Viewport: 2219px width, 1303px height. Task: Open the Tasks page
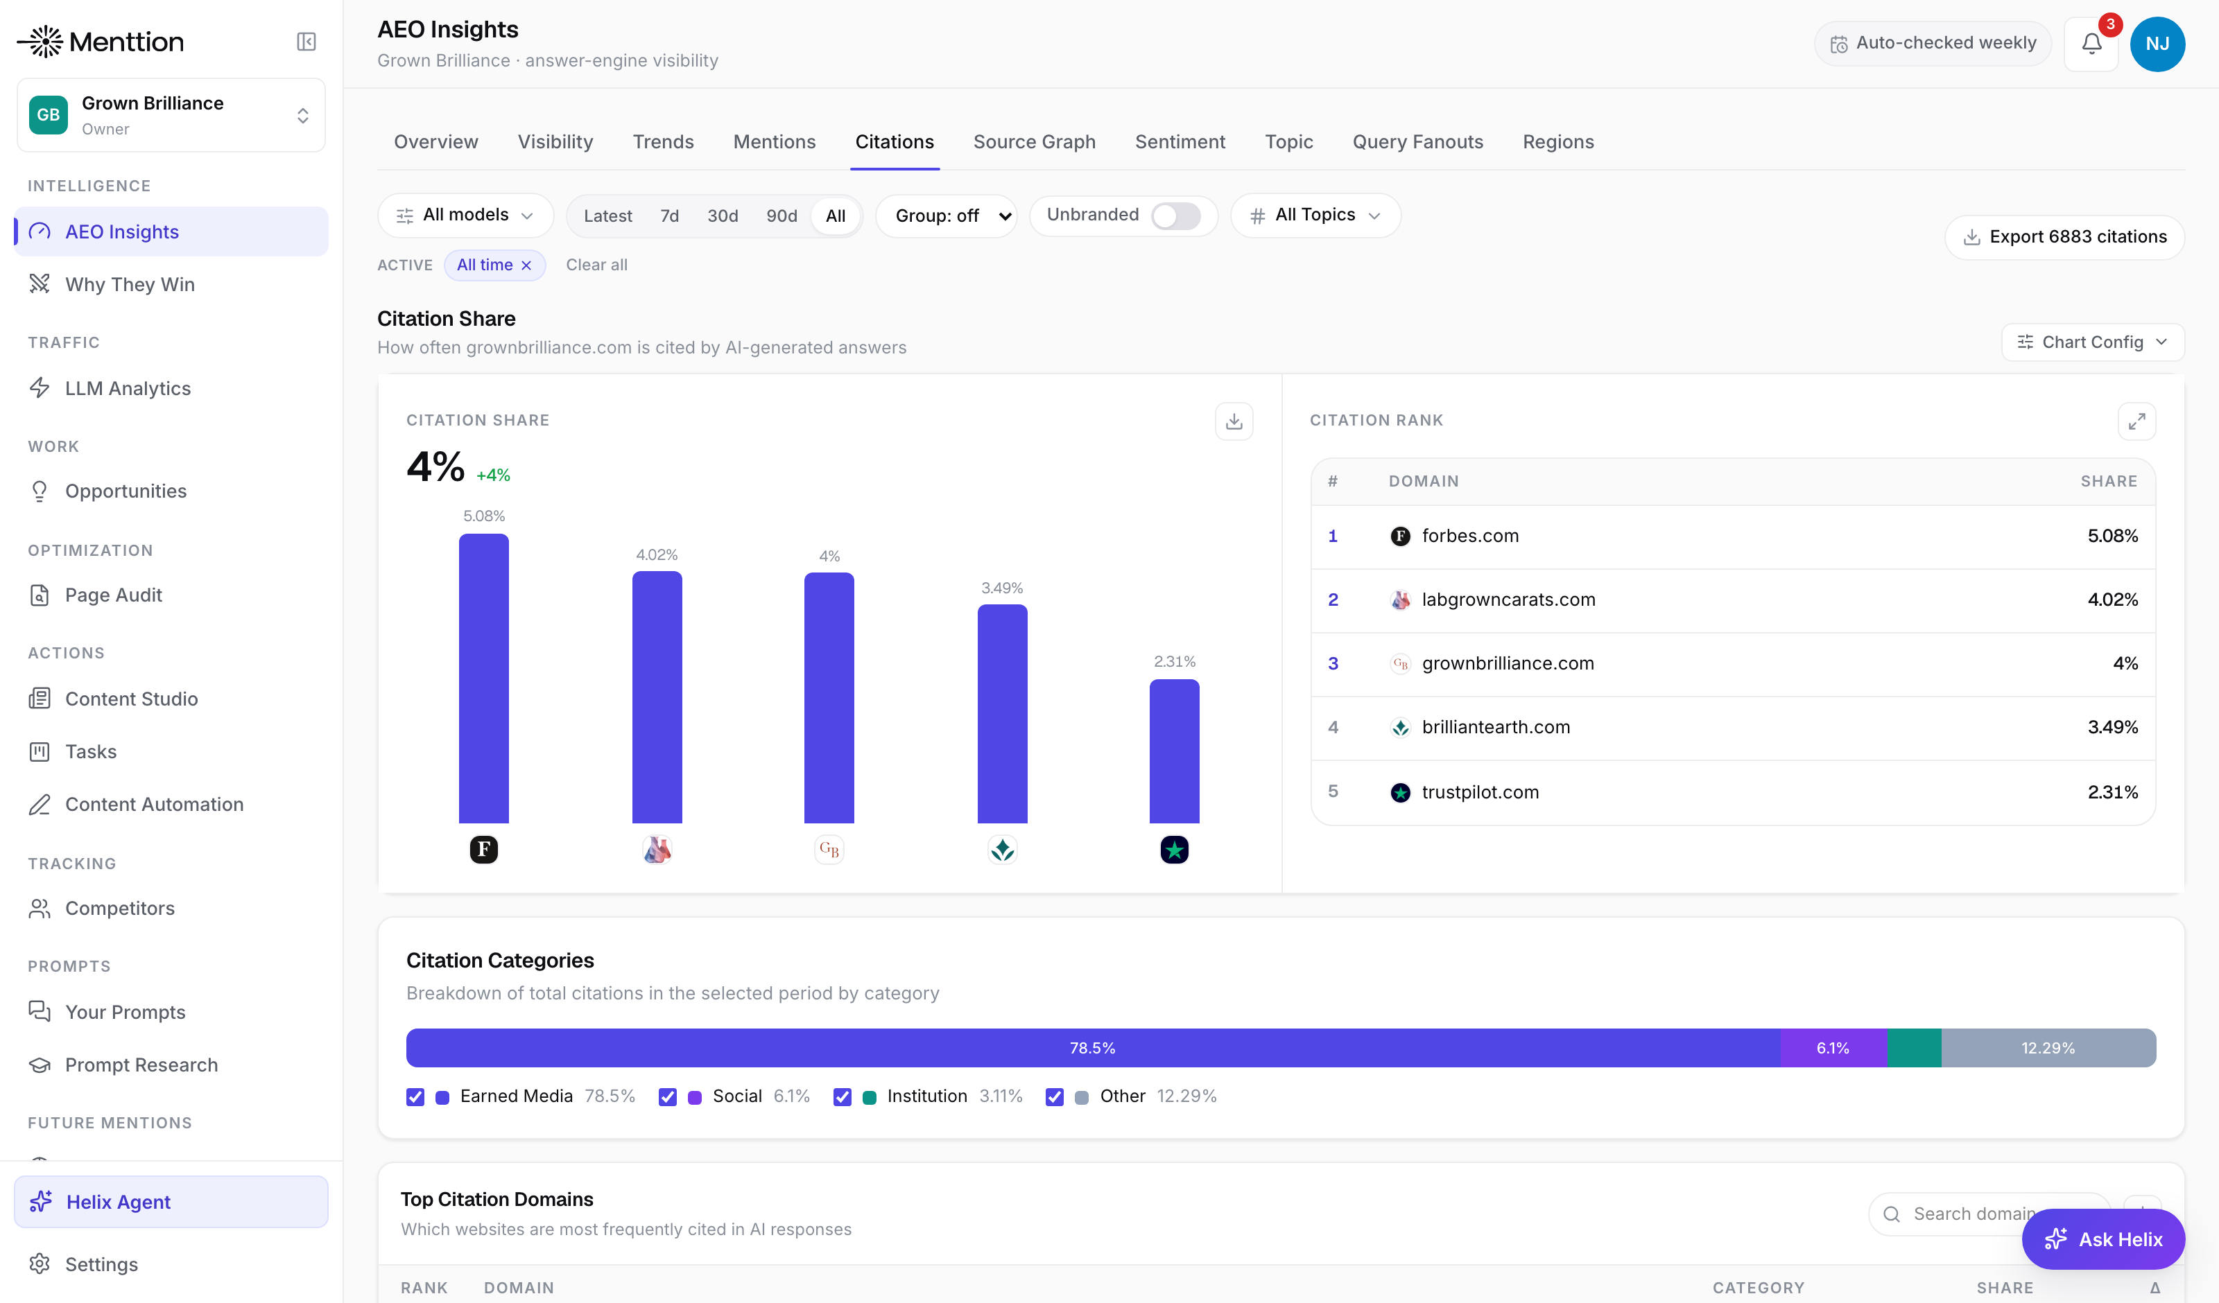point(172,752)
